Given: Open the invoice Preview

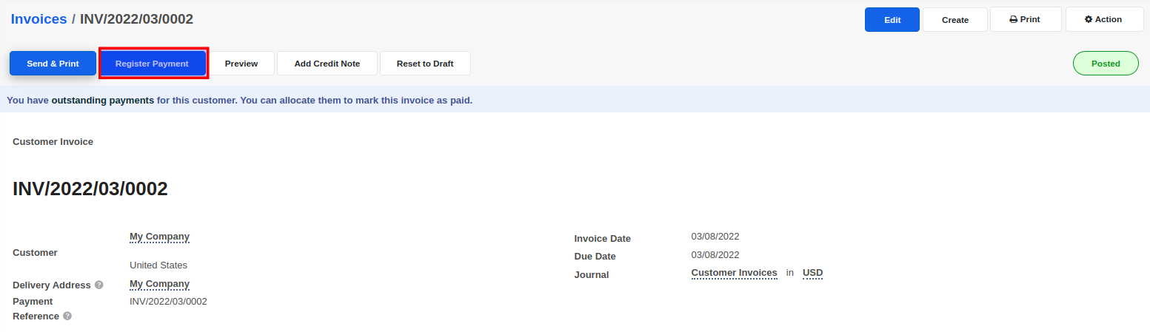Looking at the screenshot, I should click(x=241, y=64).
